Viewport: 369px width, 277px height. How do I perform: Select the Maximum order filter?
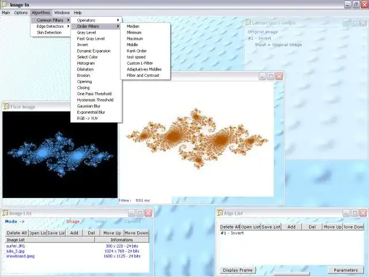tap(145, 39)
